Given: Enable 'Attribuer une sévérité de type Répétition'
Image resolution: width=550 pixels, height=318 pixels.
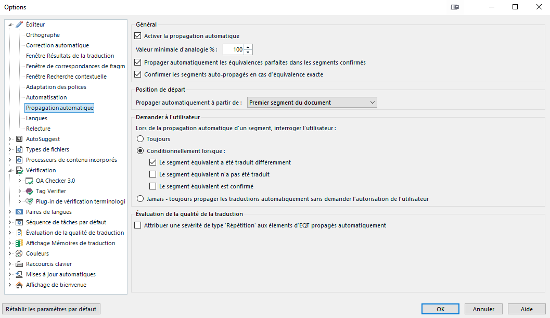Looking at the screenshot, I should [137, 225].
